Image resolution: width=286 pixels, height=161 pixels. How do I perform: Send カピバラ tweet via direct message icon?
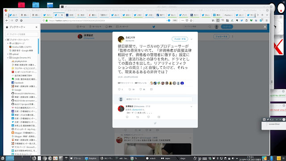[151, 89]
